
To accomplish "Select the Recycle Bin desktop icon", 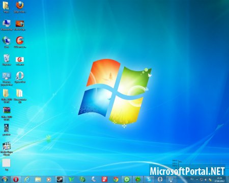I will click(x=7, y=60).
